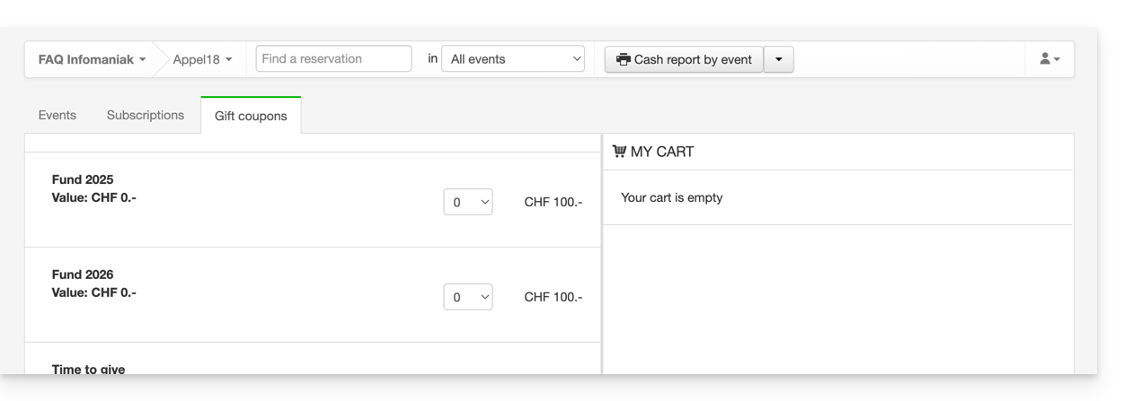This screenshot has height=401, width=1124.
Task: Click the CHF 100.- price for Fund 2026
Action: 553,297
